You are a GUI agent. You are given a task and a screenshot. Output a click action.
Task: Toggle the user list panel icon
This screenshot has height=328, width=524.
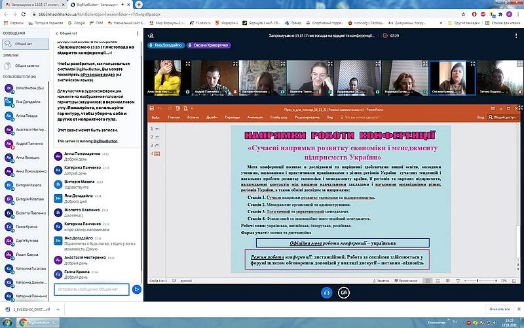(x=151, y=35)
